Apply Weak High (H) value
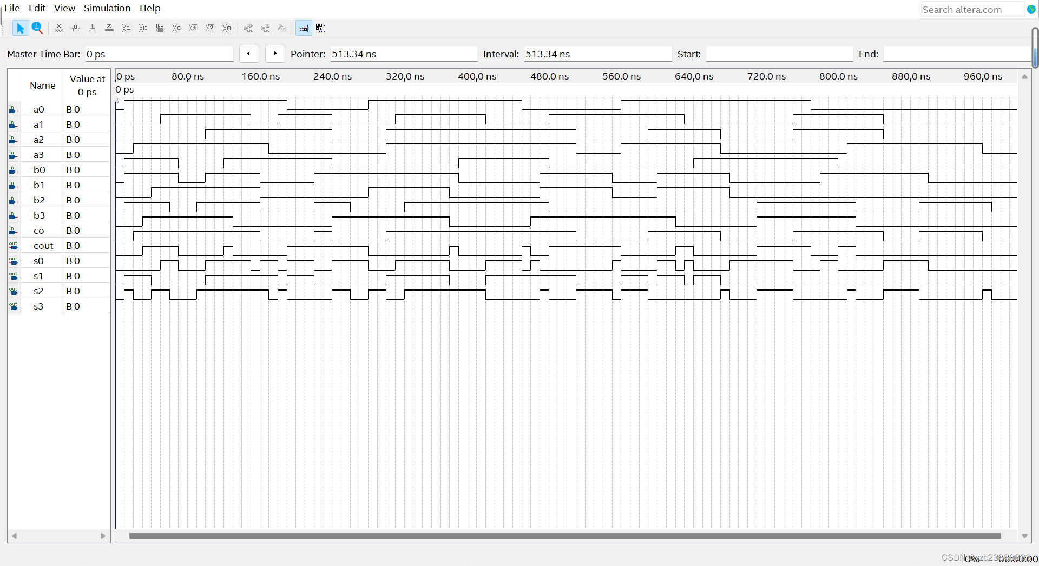Viewport: 1039px width, 566px height. [x=143, y=28]
